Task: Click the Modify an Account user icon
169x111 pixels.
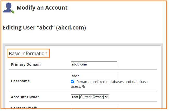Action: click(x=9, y=8)
